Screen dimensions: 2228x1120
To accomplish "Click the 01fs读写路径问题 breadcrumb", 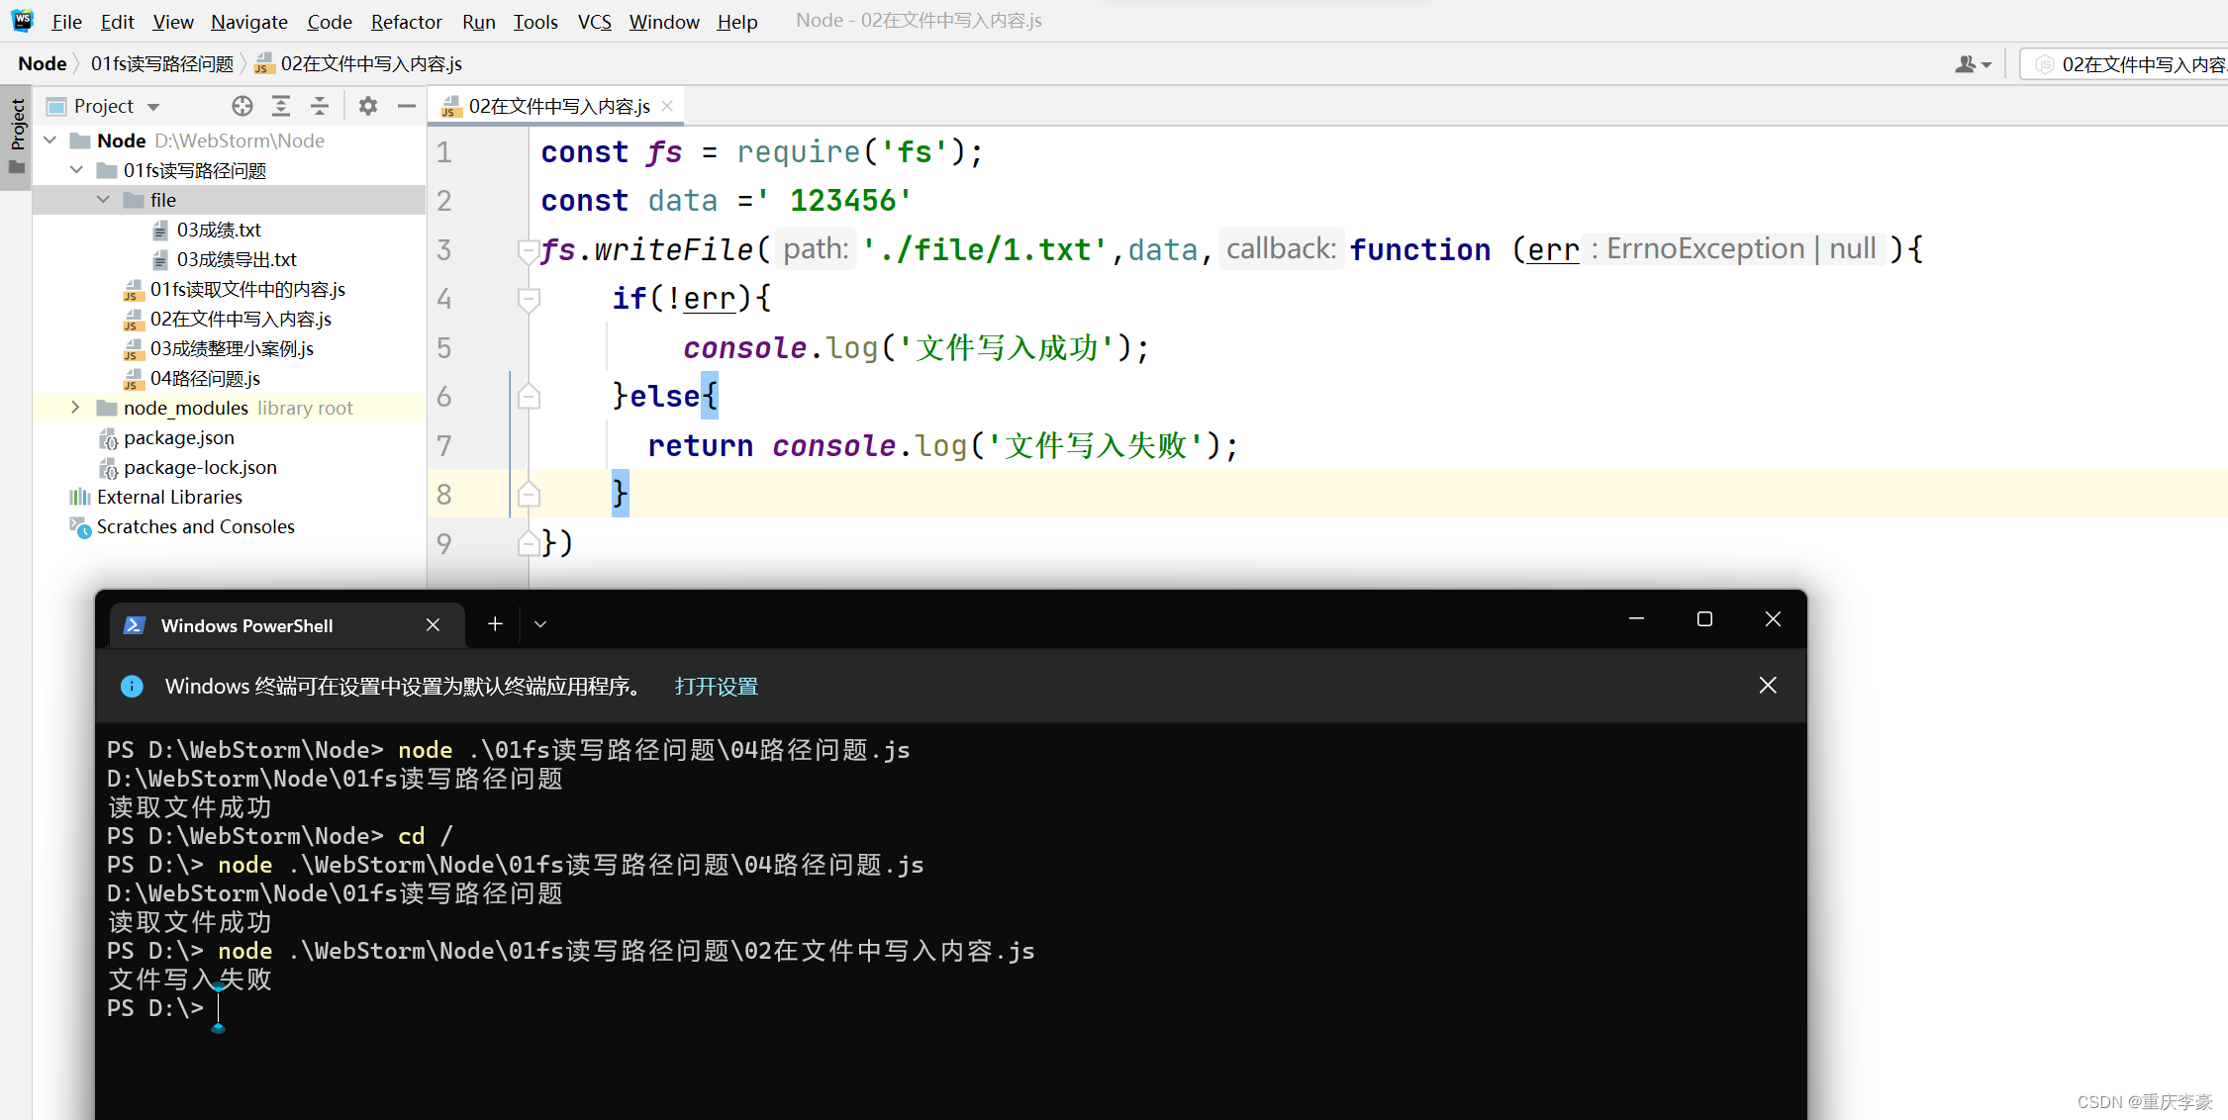I will (162, 63).
